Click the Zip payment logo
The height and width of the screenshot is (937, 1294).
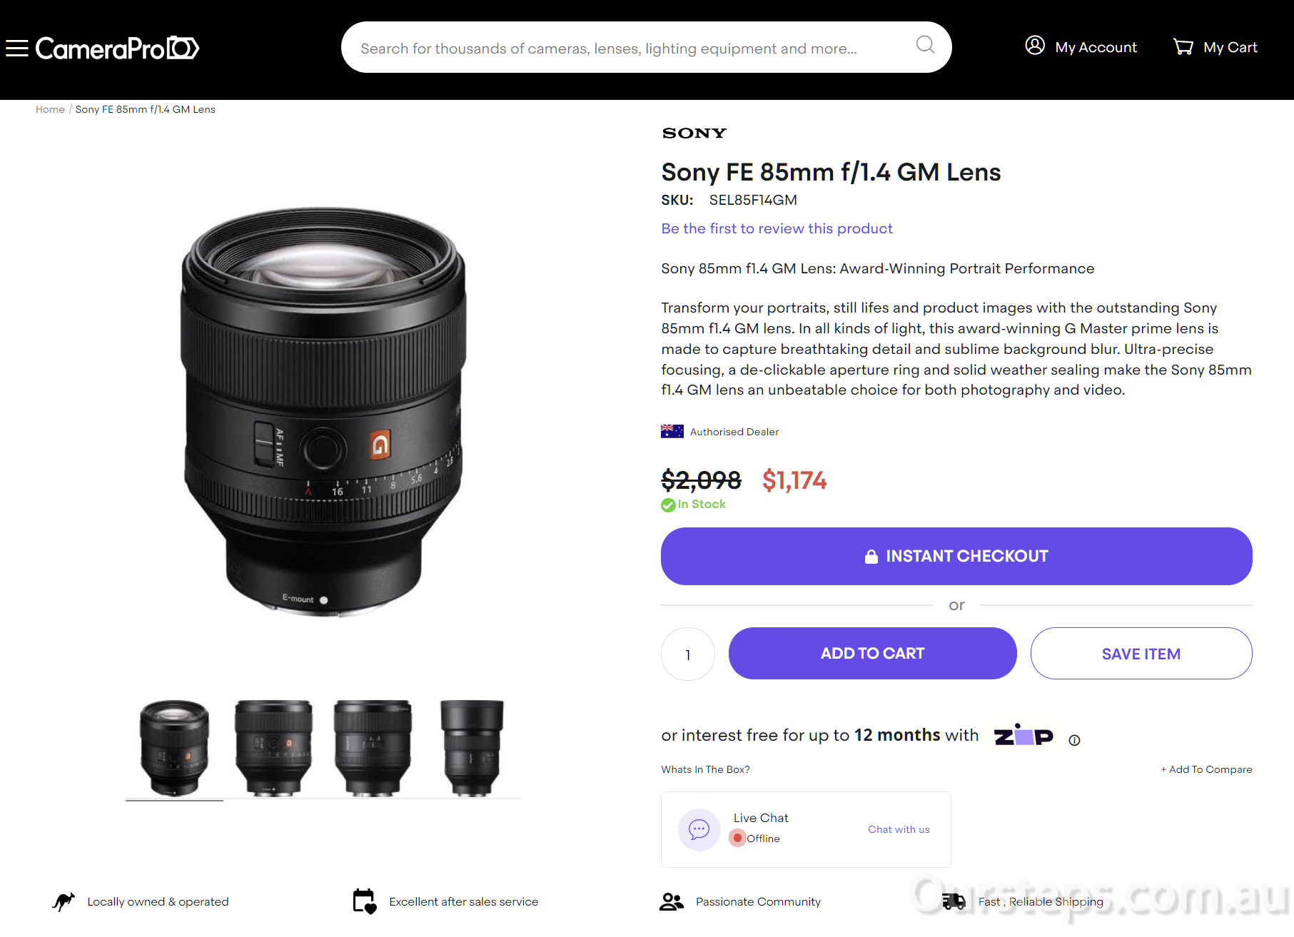click(1023, 735)
